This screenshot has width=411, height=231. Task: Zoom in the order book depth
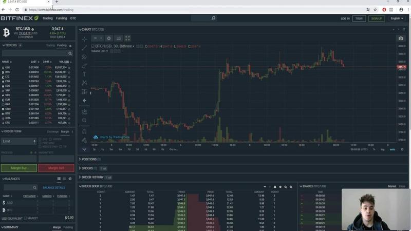tap(291, 187)
